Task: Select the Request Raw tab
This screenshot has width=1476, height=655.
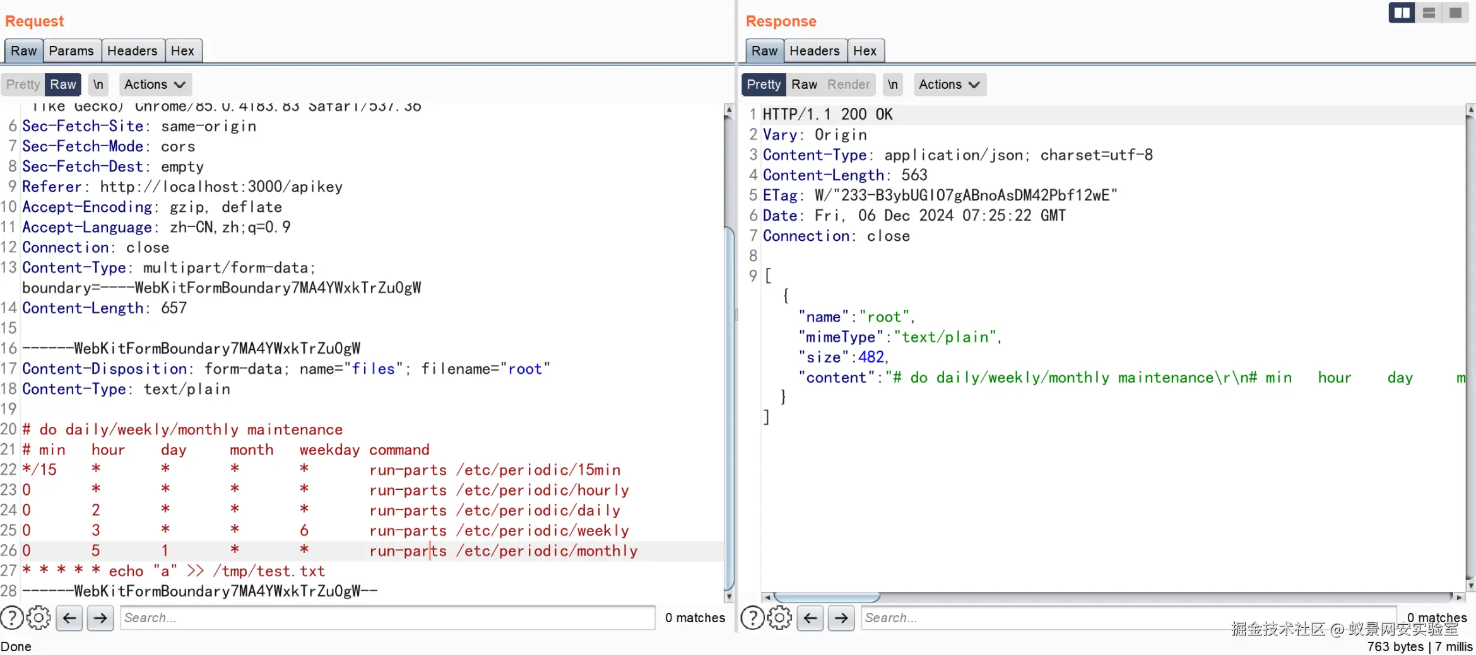Action: tap(24, 51)
